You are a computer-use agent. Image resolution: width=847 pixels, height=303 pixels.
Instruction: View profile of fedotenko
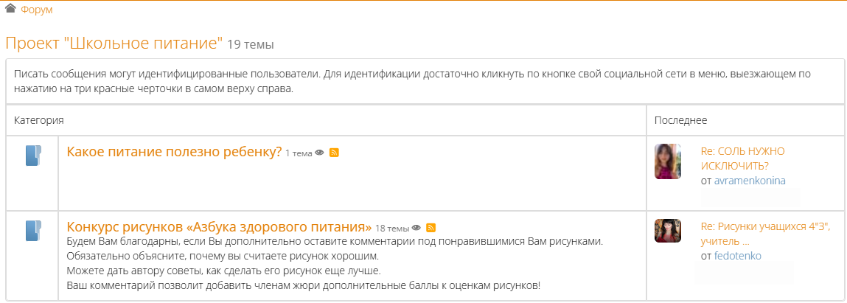pyautogui.click(x=737, y=255)
